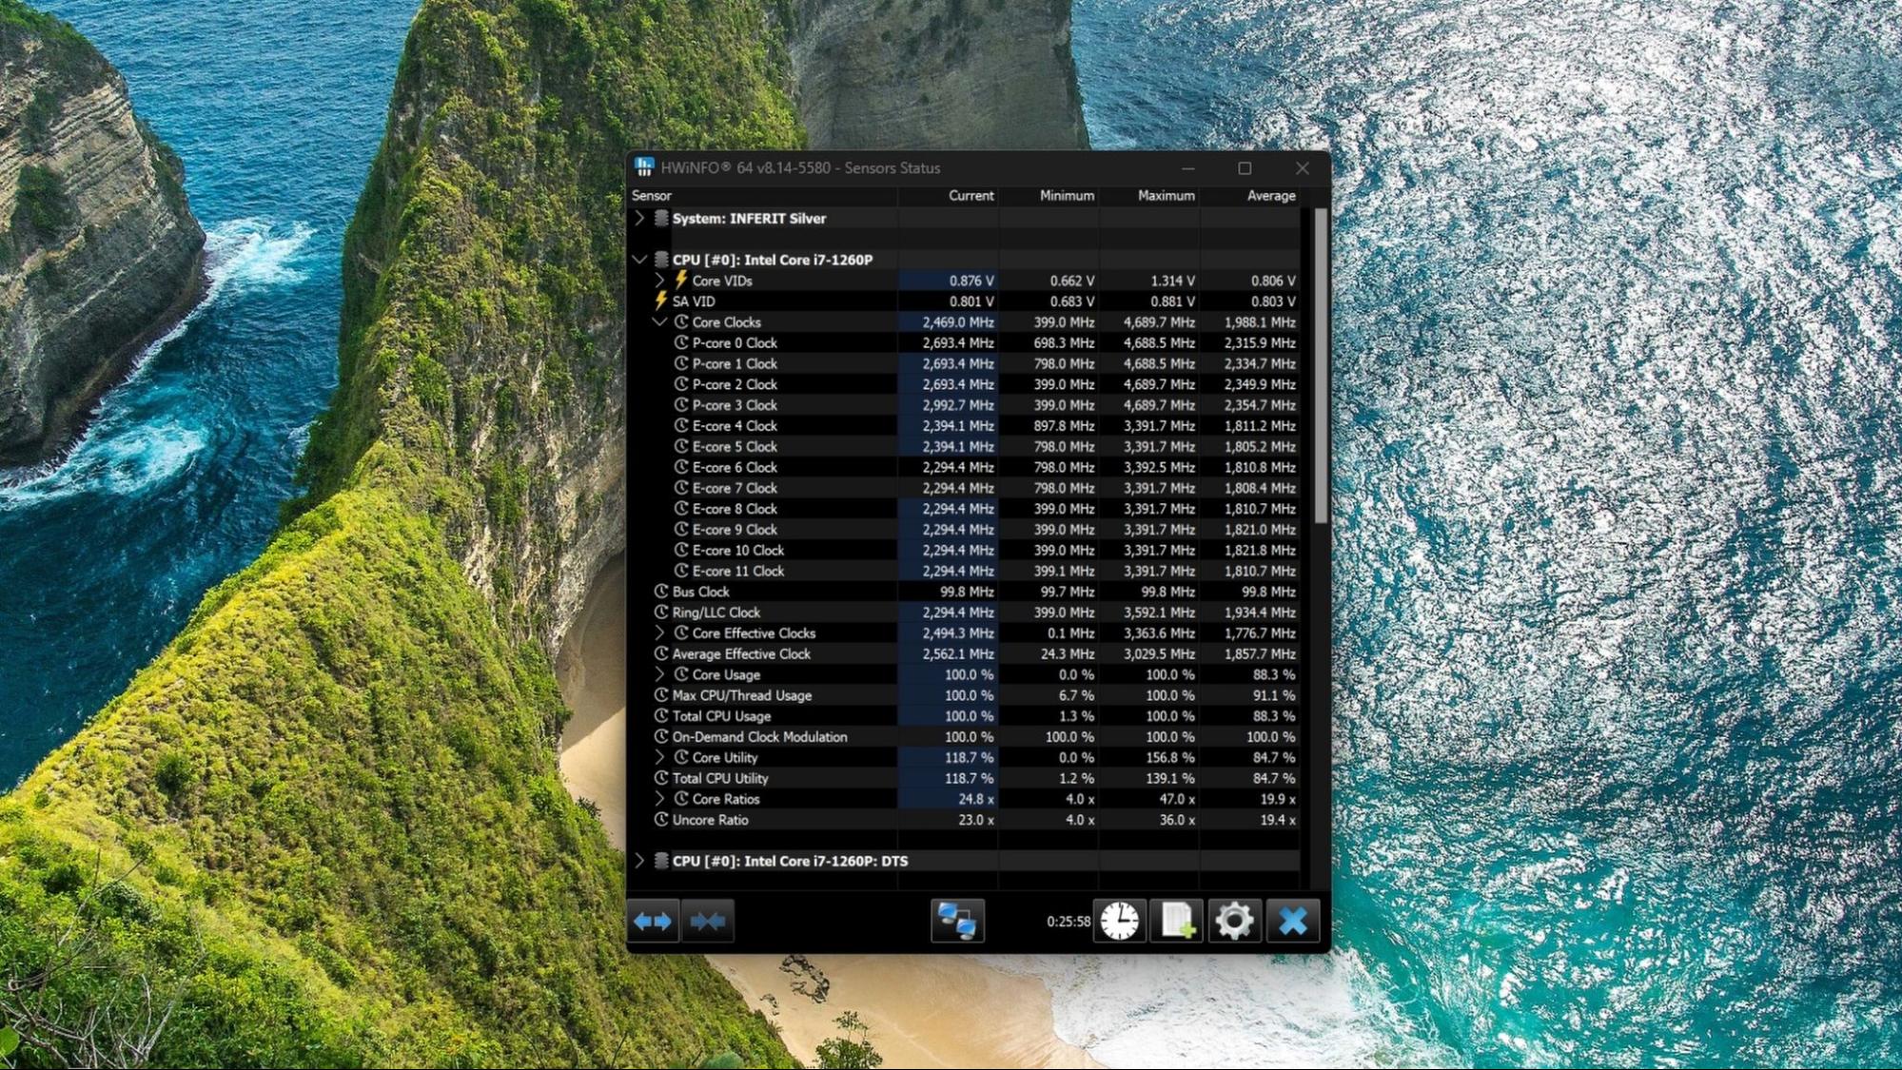Maximize the HWiNFO Sensors Status window
The width and height of the screenshot is (1902, 1070).
pyautogui.click(x=1245, y=168)
